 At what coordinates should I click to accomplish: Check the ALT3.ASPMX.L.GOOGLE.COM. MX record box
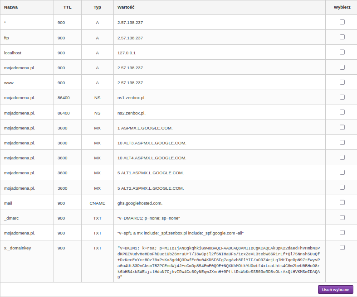tap(342, 143)
